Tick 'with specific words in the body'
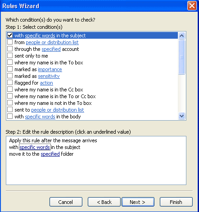The image size is (199, 212). tap(10, 117)
